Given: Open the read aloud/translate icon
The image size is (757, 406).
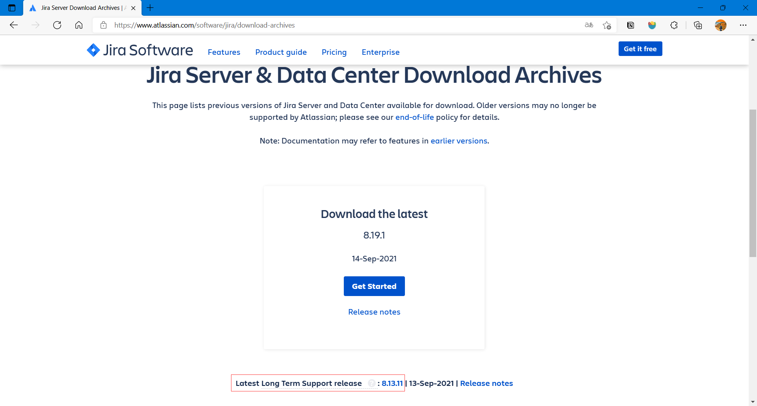Looking at the screenshot, I should point(589,25).
